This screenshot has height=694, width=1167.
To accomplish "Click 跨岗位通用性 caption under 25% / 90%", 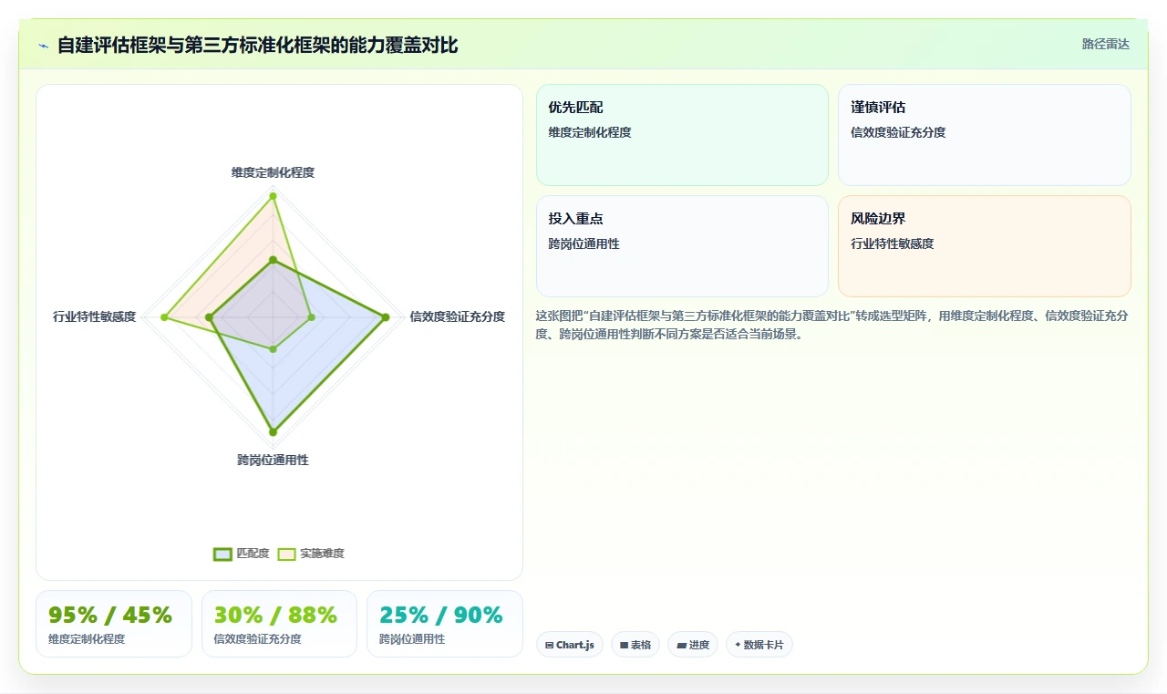I will [x=412, y=639].
